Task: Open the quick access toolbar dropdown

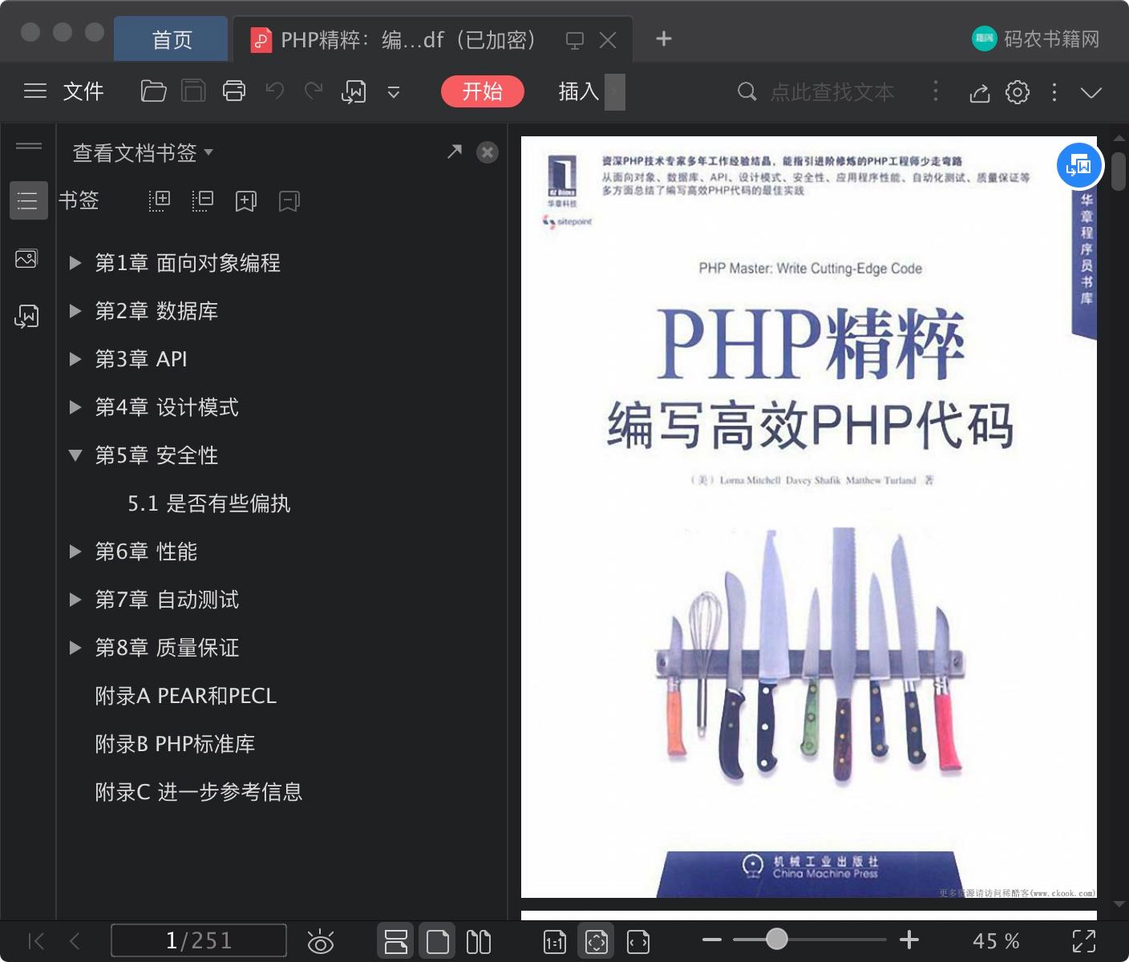Action: (x=394, y=92)
